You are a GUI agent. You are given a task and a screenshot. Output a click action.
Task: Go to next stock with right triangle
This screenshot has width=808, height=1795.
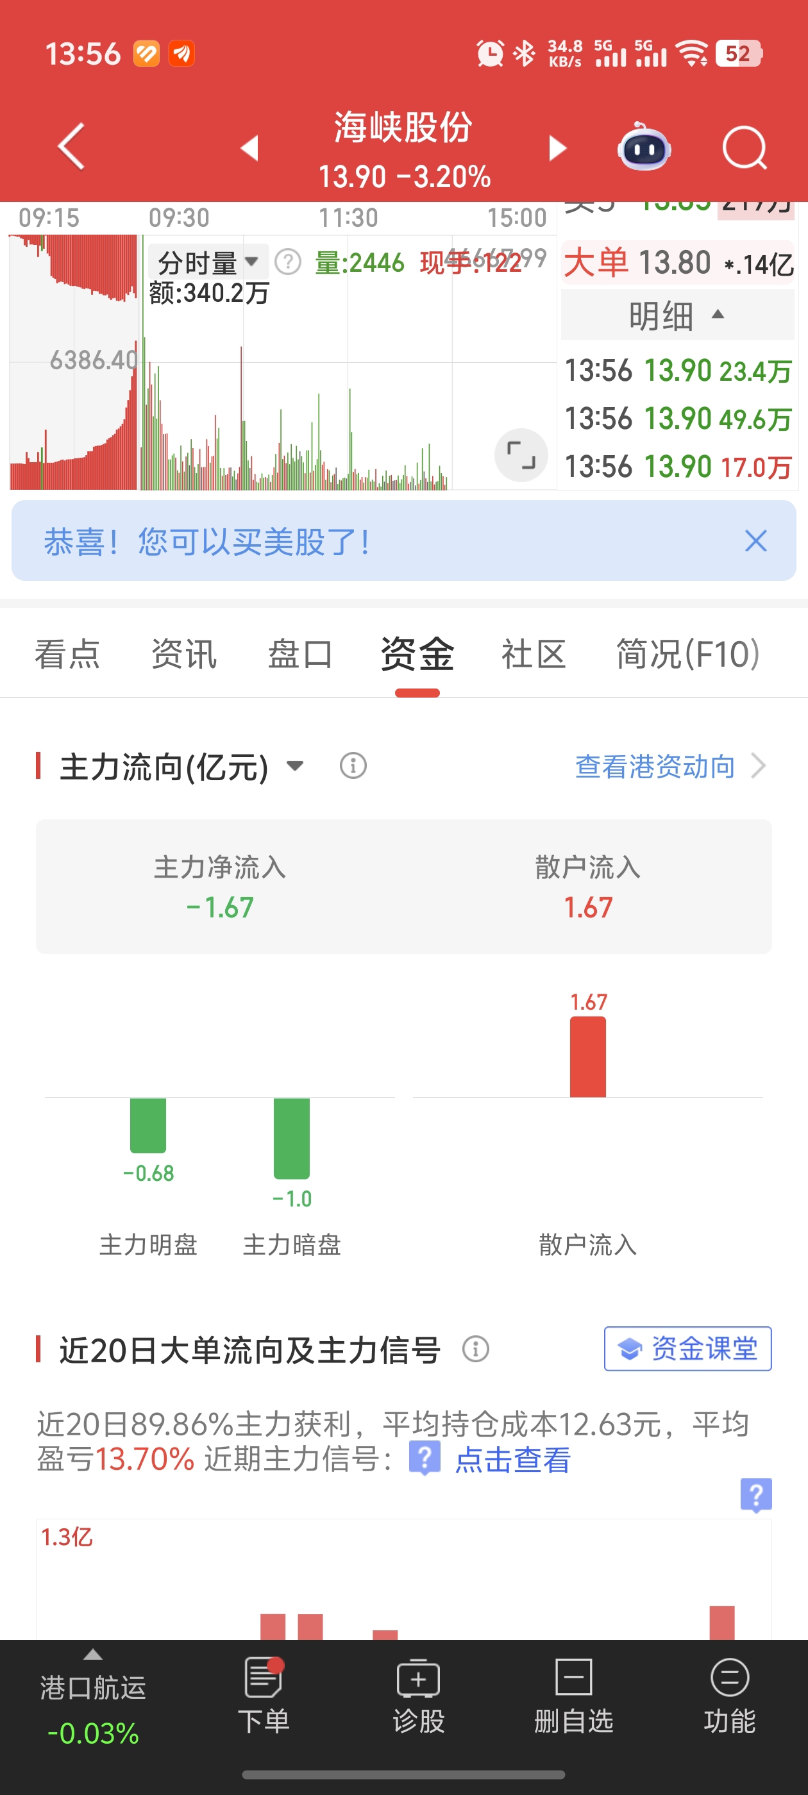coord(557,147)
